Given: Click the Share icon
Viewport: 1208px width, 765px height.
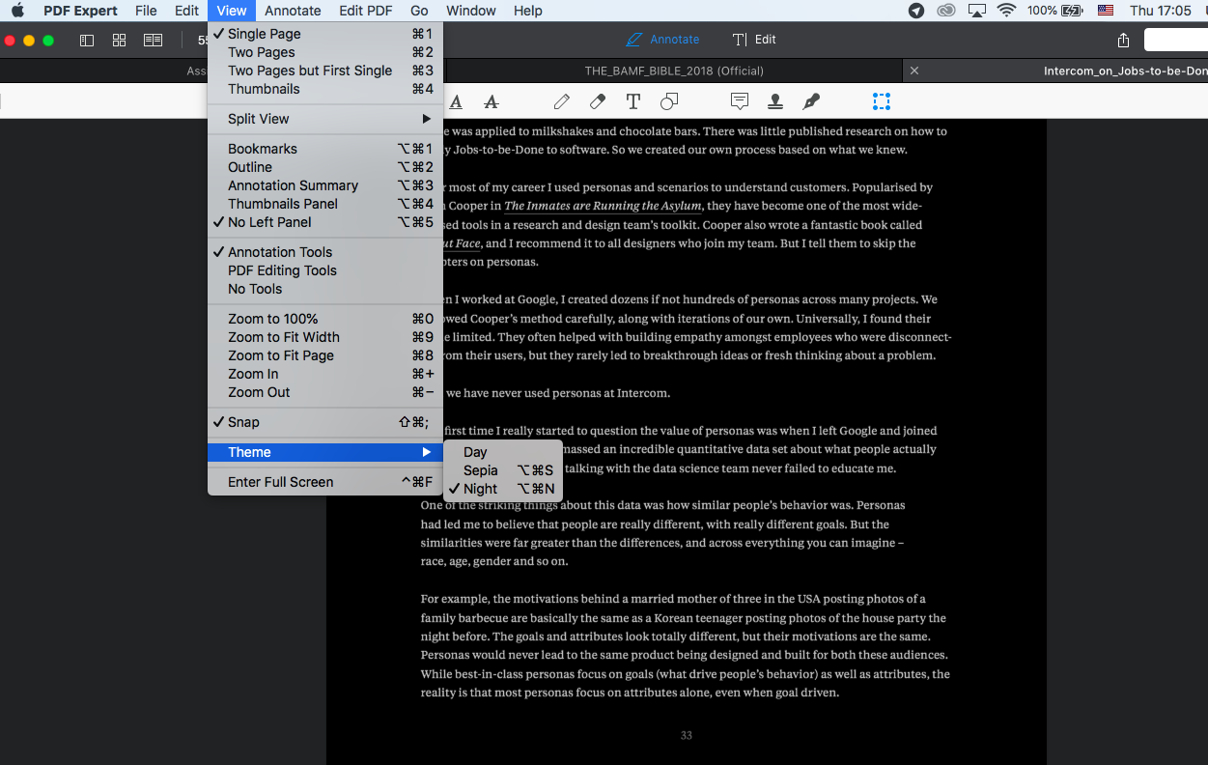Looking at the screenshot, I should pos(1121,41).
